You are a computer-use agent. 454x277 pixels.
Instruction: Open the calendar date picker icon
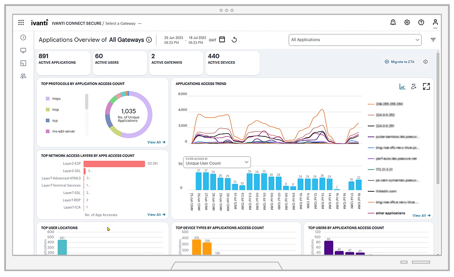click(222, 39)
